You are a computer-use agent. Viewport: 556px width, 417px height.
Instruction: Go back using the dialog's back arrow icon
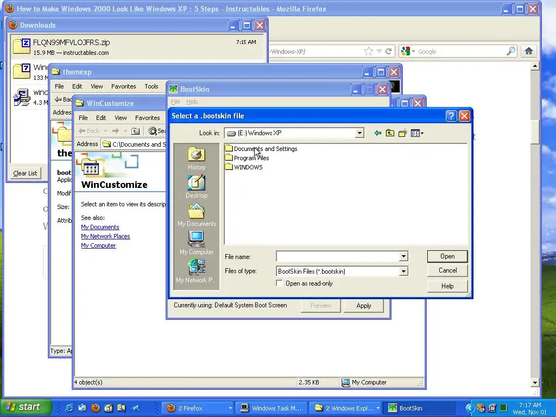(378, 133)
